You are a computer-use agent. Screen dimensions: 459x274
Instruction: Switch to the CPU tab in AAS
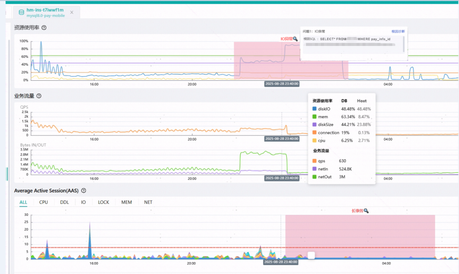[44, 202]
